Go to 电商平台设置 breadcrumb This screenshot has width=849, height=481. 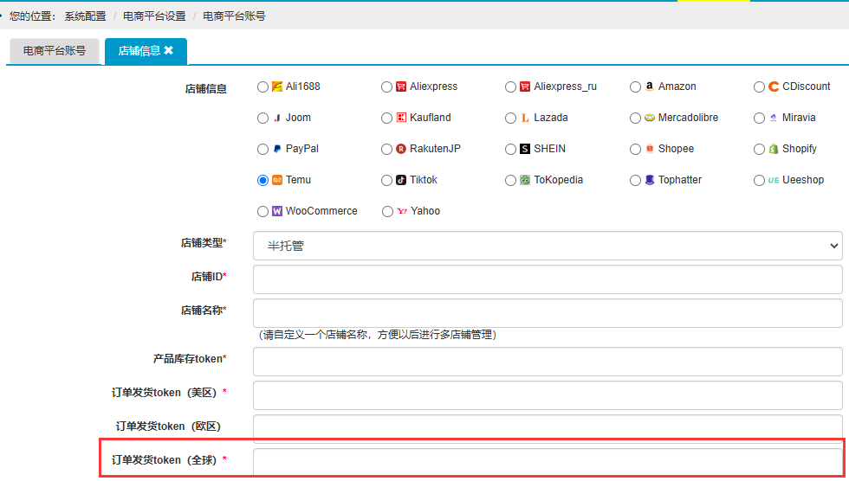pyautogui.click(x=154, y=16)
